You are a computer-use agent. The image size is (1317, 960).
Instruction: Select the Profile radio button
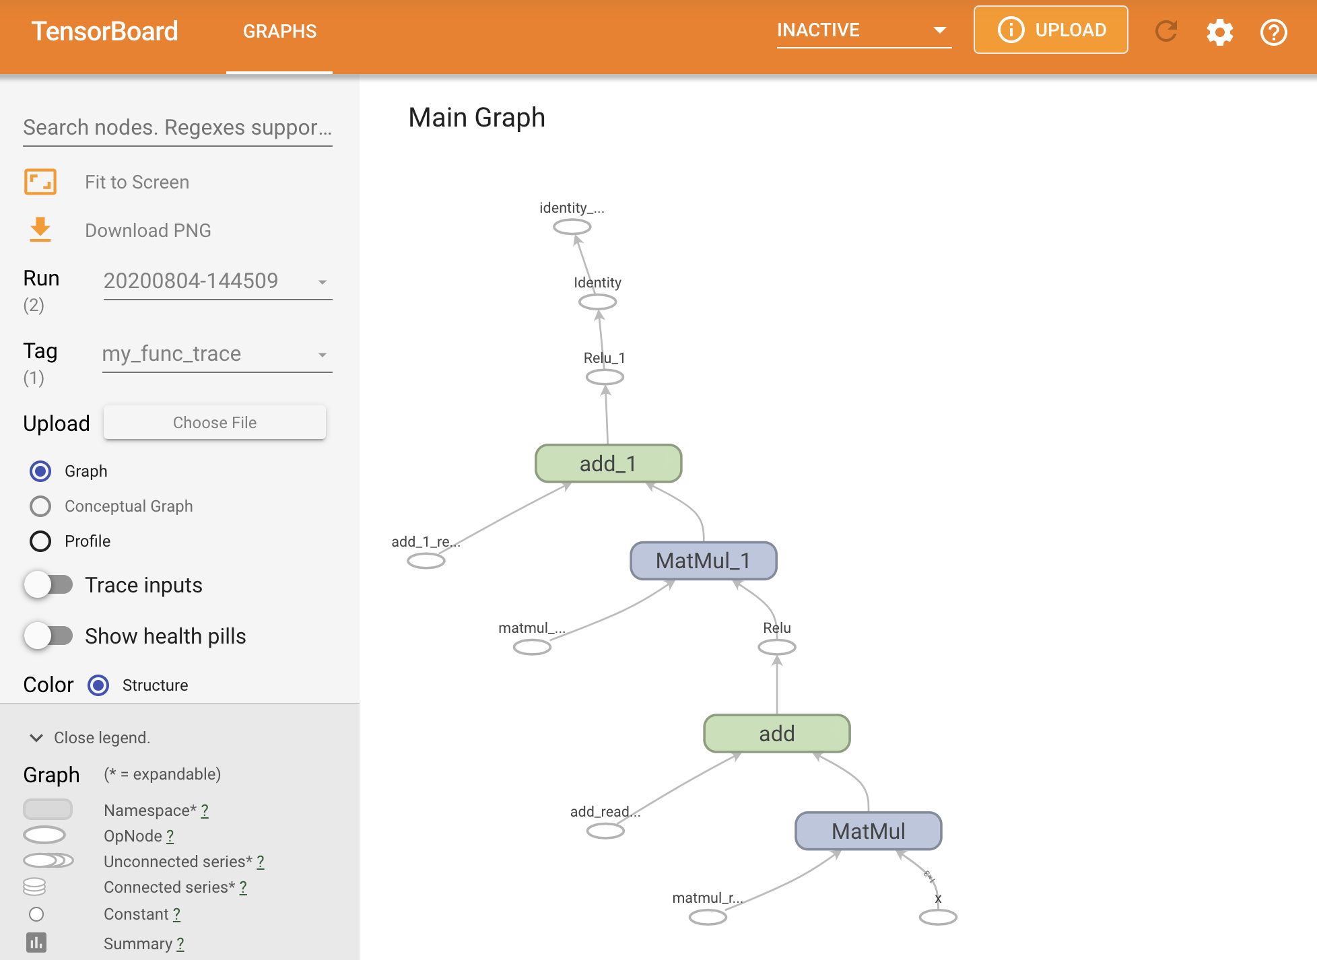coord(40,539)
